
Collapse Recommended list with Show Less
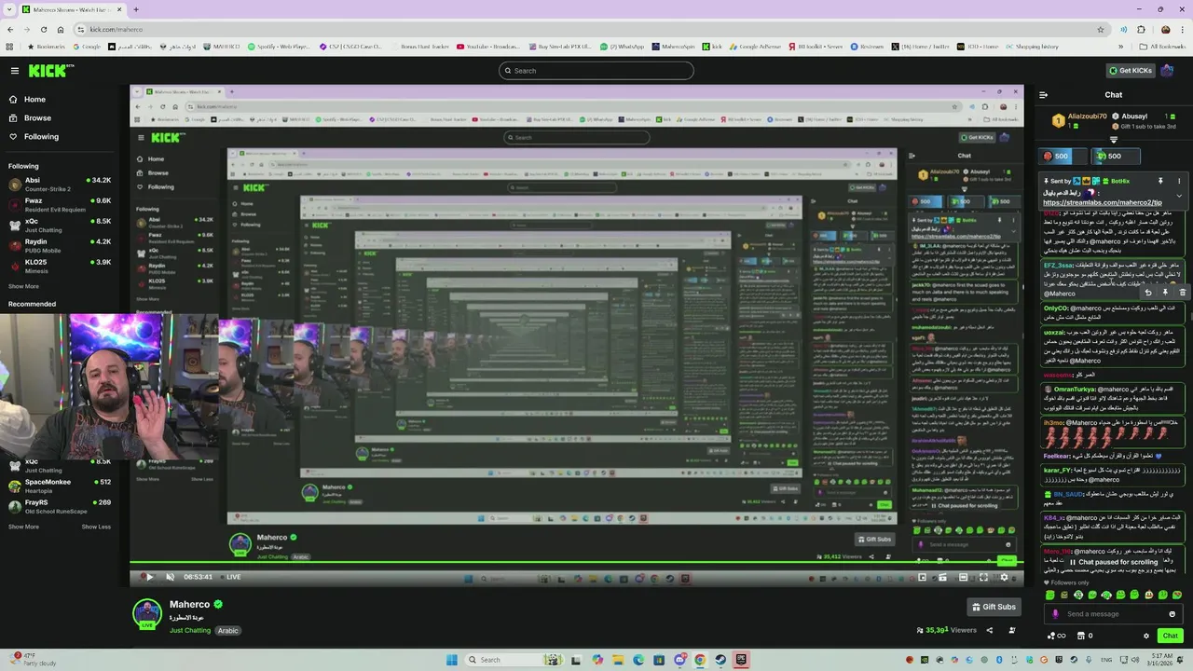point(96,527)
